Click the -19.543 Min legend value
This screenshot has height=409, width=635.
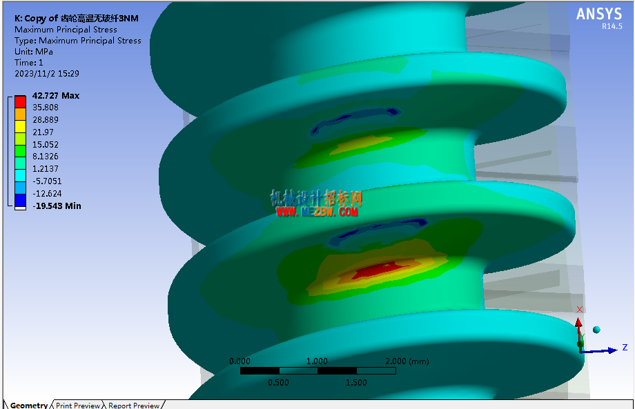[57, 206]
